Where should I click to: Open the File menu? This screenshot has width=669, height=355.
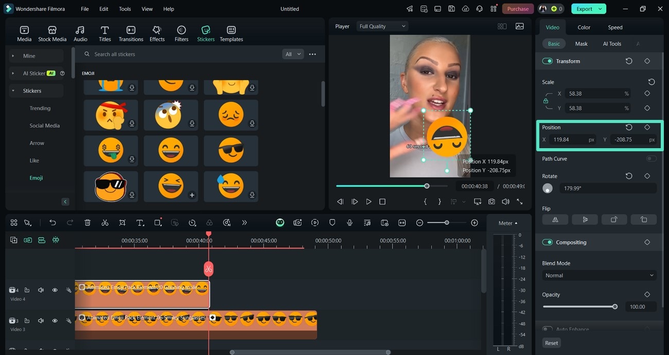click(x=85, y=9)
